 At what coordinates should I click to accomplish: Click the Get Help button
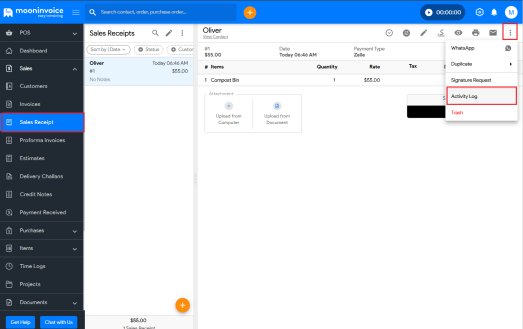(x=20, y=322)
